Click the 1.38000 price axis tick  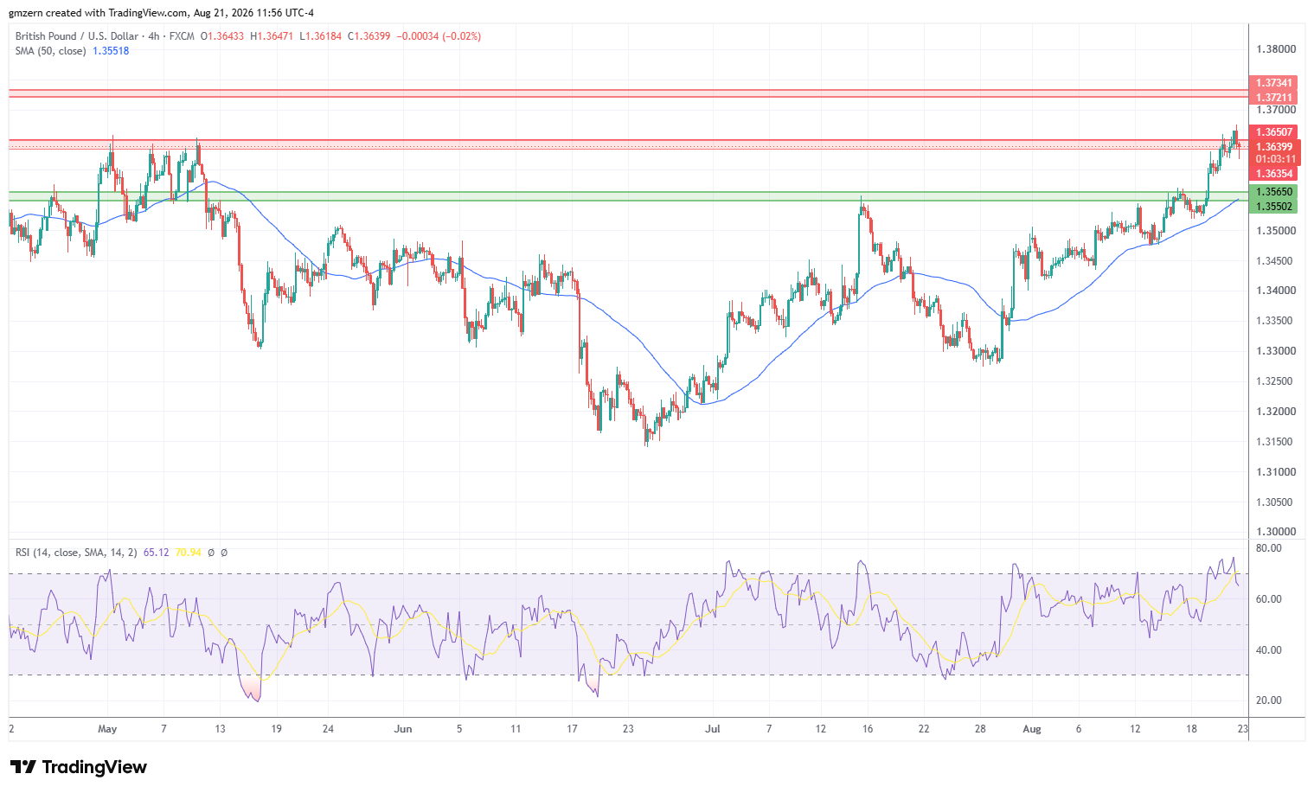1276,49
